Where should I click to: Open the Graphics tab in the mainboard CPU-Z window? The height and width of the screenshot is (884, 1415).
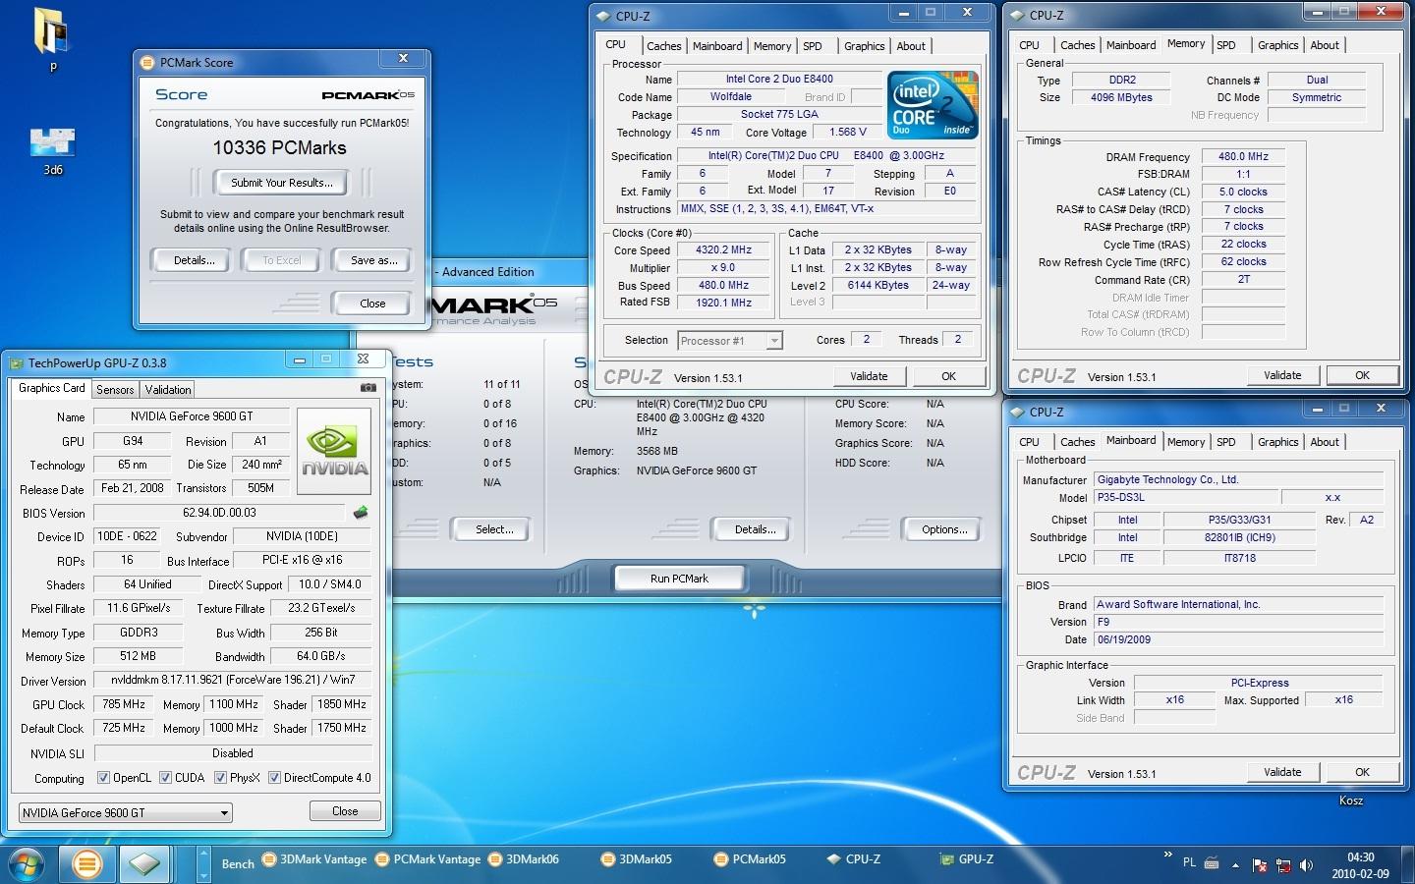pyautogui.click(x=1277, y=442)
